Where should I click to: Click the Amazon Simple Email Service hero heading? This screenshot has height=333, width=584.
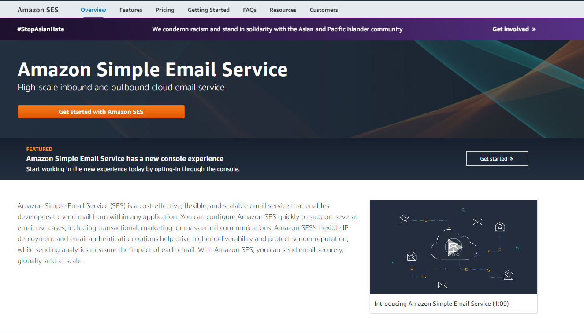tap(153, 70)
